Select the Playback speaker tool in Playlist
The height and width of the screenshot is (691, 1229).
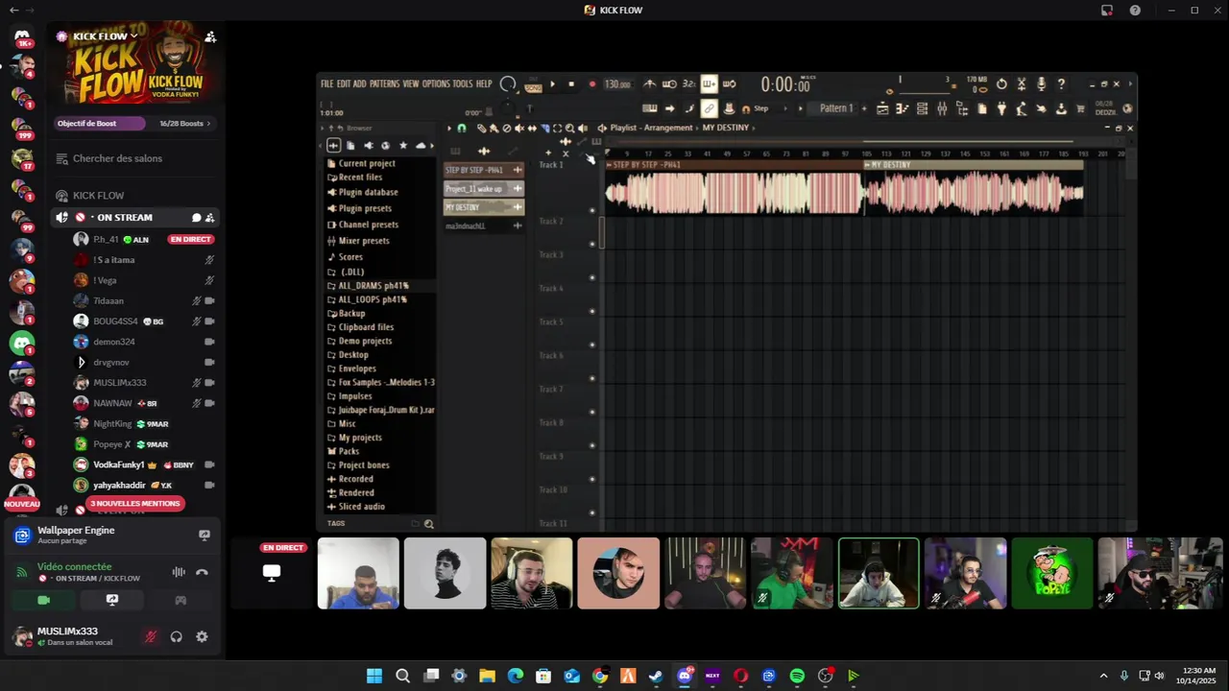[x=583, y=128]
